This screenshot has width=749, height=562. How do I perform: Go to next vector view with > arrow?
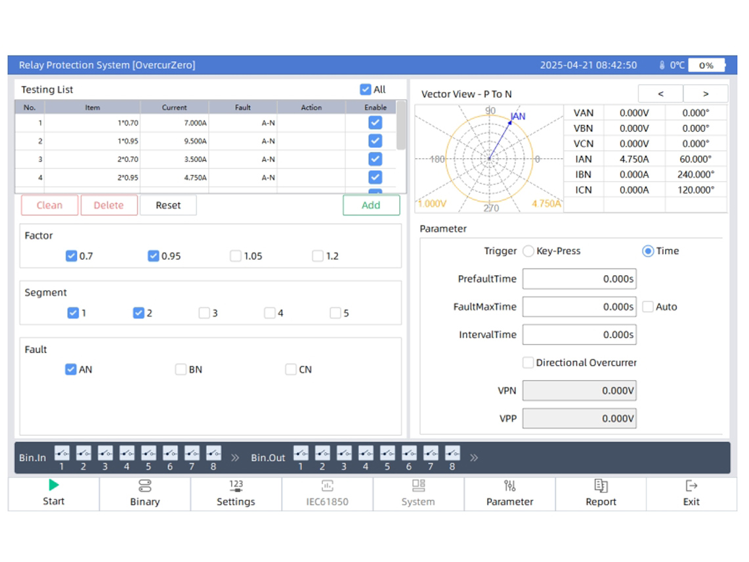point(705,94)
